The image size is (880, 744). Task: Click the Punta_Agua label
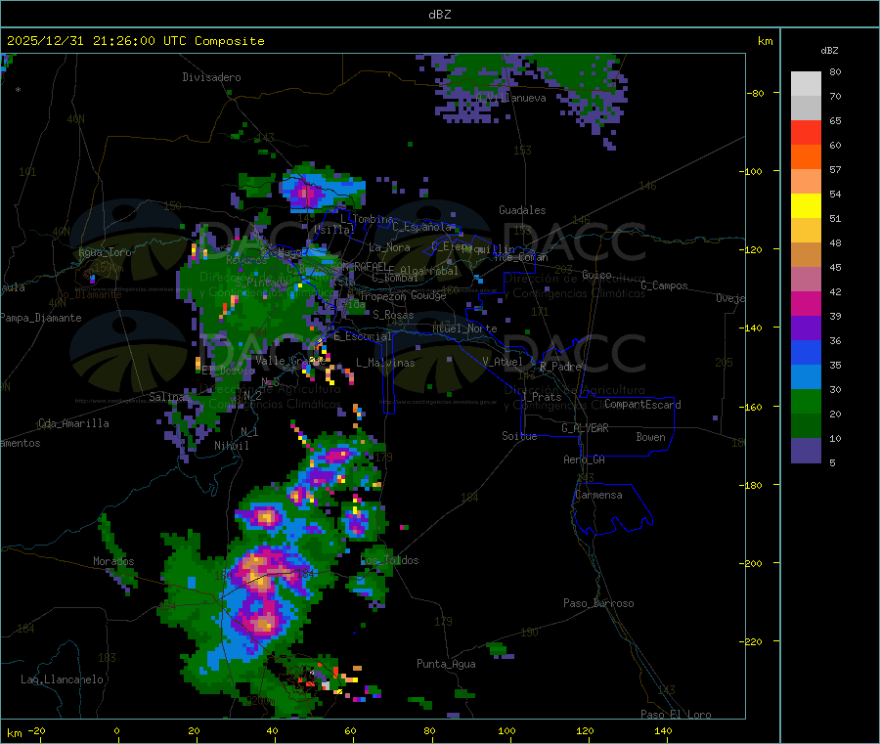[x=446, y=665]
